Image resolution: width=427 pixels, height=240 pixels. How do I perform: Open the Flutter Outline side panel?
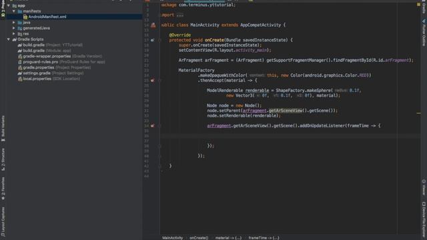424,33
